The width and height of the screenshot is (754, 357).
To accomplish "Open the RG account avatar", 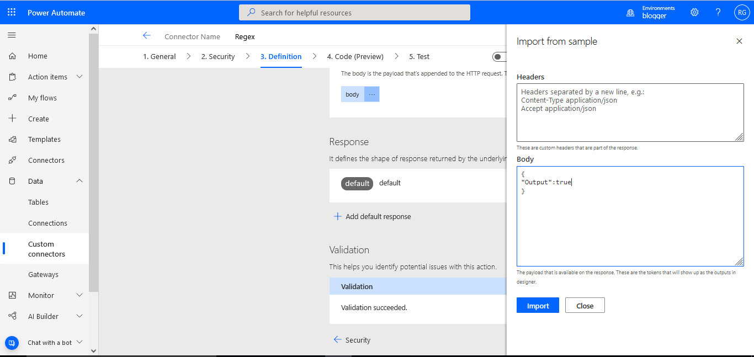I will [x=741, y=12].
